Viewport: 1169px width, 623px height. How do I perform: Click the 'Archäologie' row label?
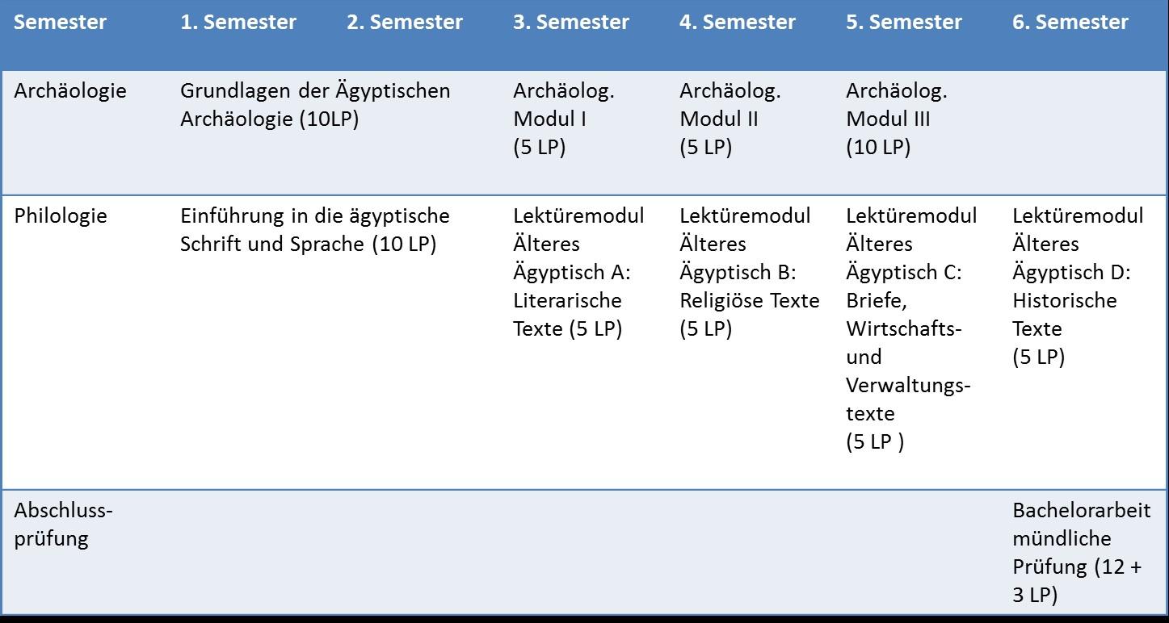click(70, 90)
